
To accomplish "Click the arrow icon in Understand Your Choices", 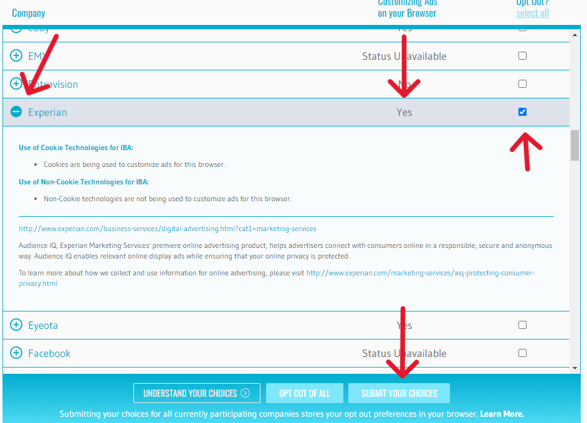I will coord(246,393).
